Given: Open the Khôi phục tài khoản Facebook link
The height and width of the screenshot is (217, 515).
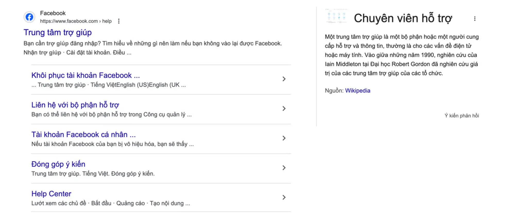Looking at the screenshot, I should tap(85, 75).
